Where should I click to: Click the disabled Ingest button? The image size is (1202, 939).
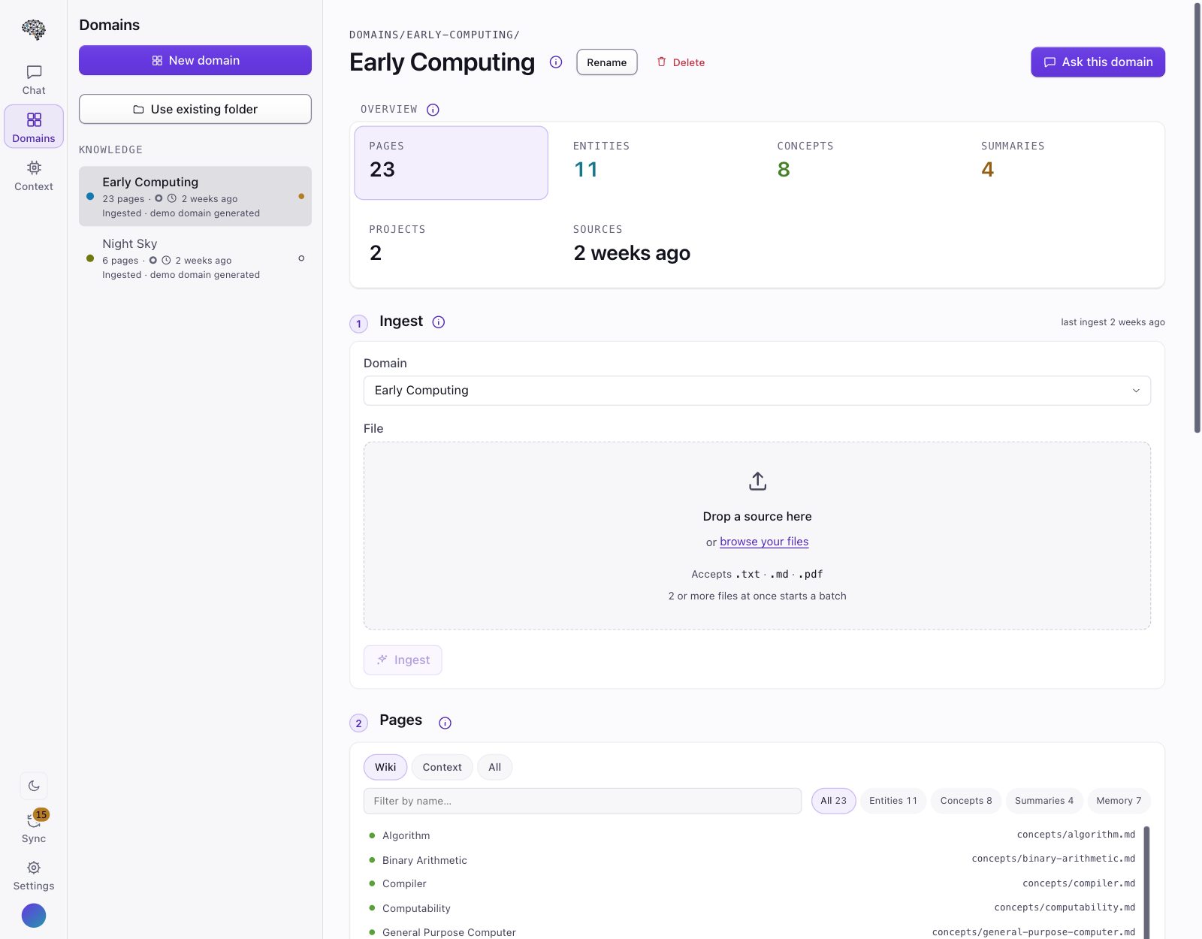tap(403, 660)
